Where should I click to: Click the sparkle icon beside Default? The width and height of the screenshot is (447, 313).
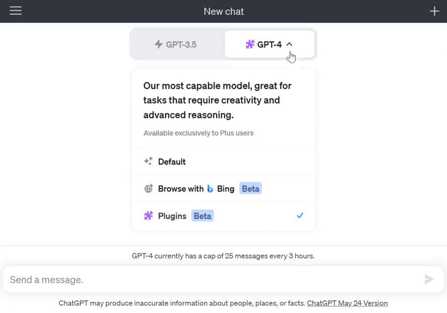[148, 161]
